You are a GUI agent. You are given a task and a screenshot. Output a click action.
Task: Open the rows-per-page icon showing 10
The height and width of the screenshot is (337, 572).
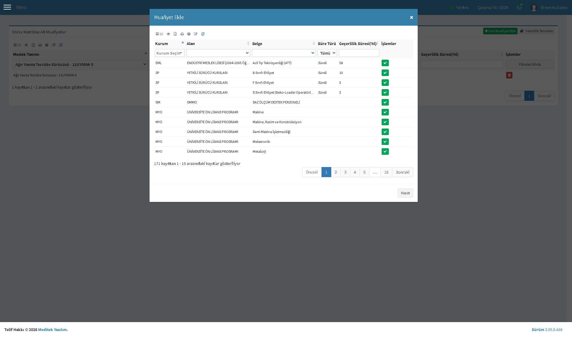point(159,34)
